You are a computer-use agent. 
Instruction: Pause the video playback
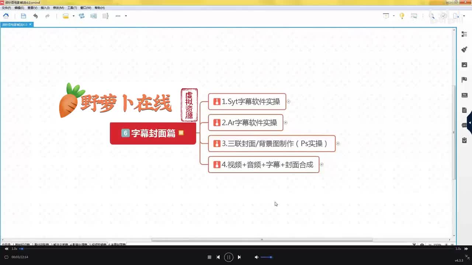pyautogui.click(x=229, y=257)
